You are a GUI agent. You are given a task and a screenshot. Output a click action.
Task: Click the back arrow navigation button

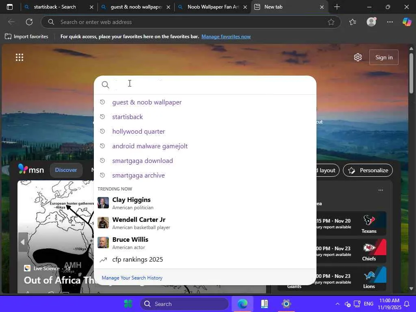pyautogui.click(x=11, y=22)
